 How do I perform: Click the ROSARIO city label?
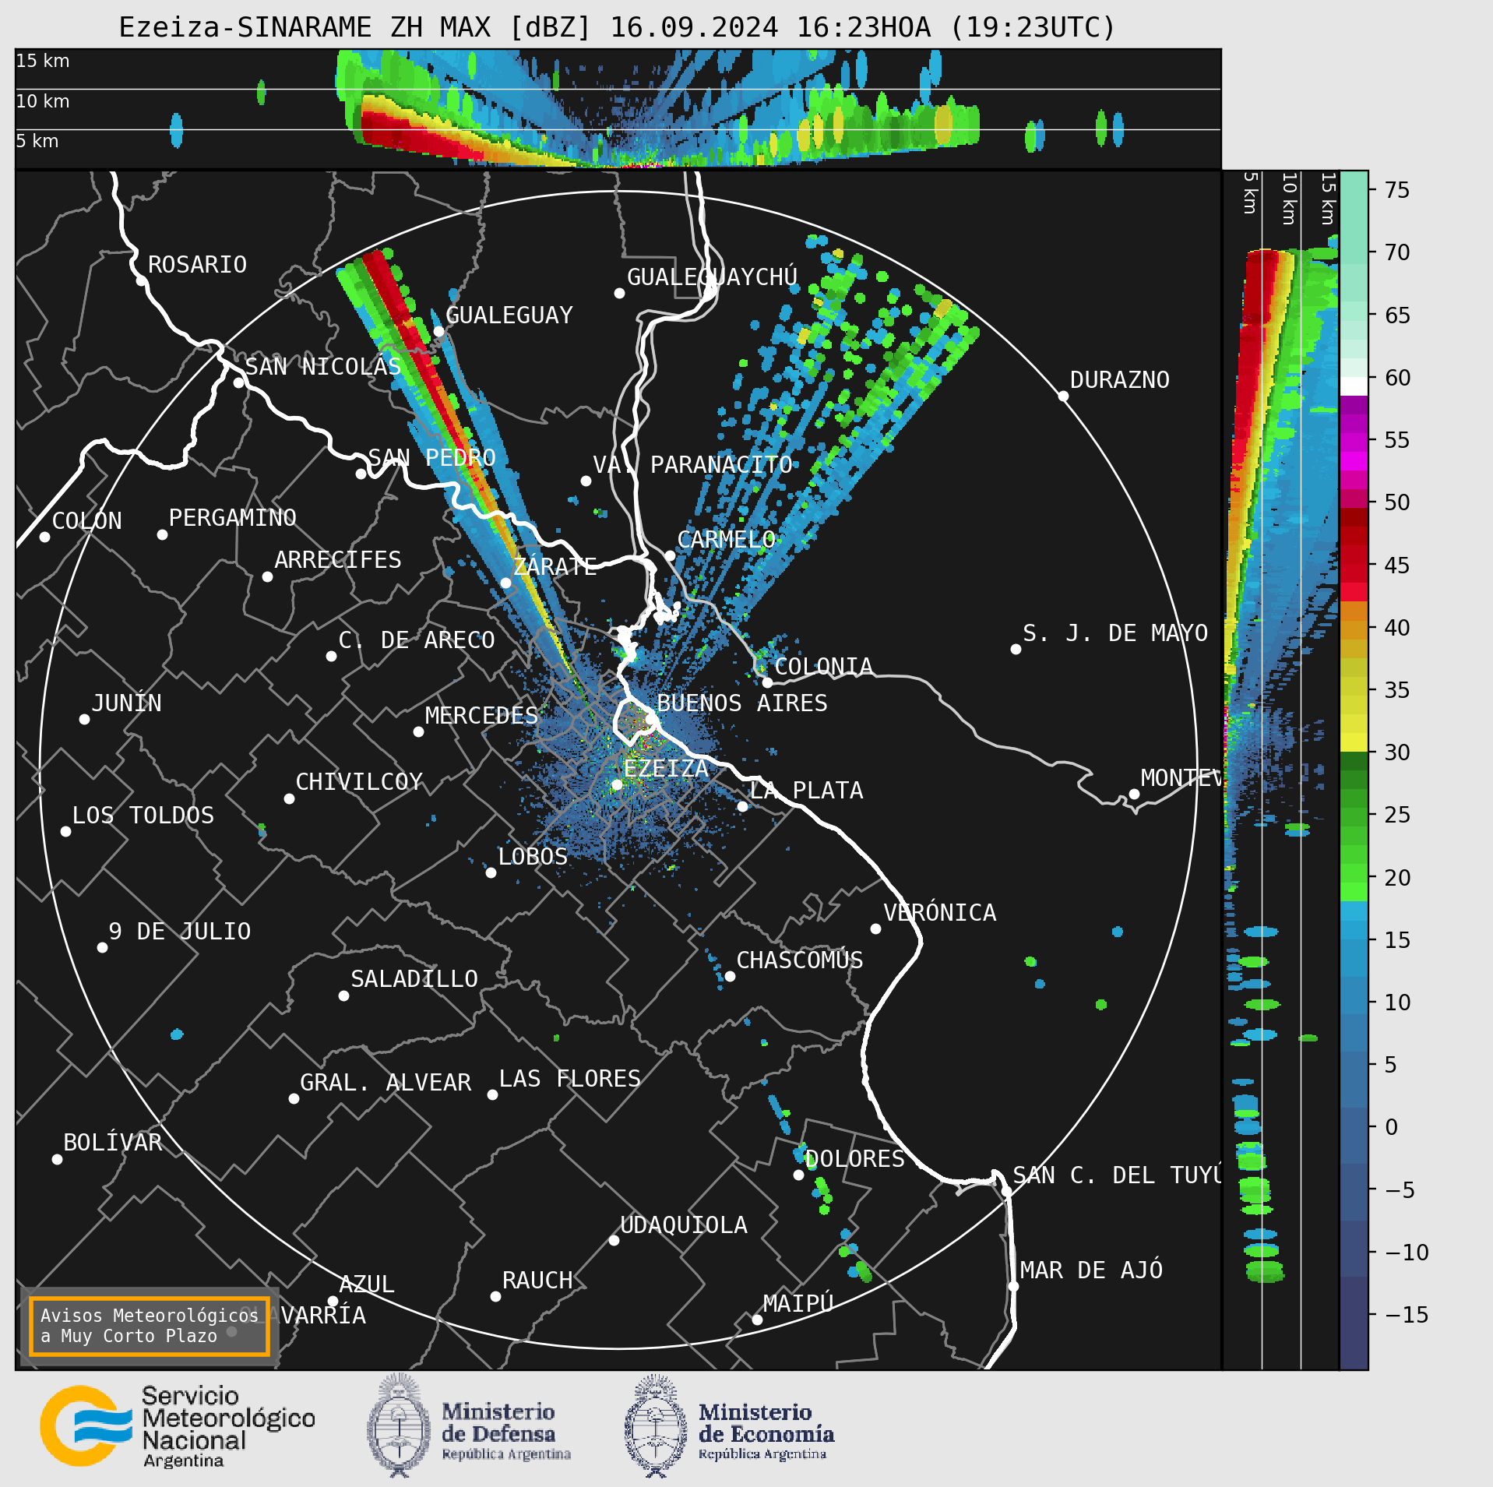(x=197, y=265)
